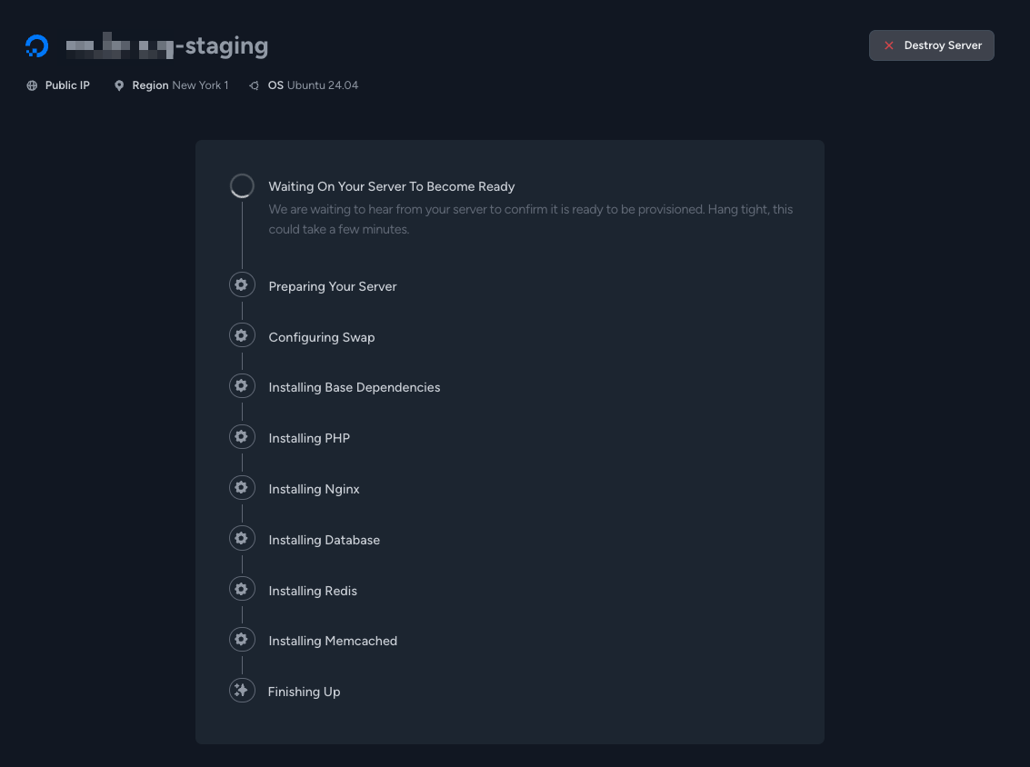Click the gear icon for Installing Redis
The height and width of the screenshot is (767, 1030).
click(x=242, y=589)
